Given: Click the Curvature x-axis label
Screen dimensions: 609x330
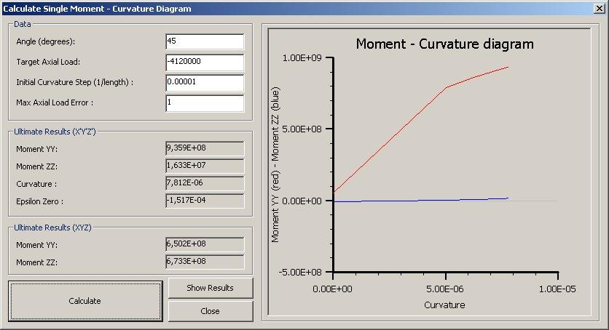Looking at the screenshot, I should pos(444,305).
